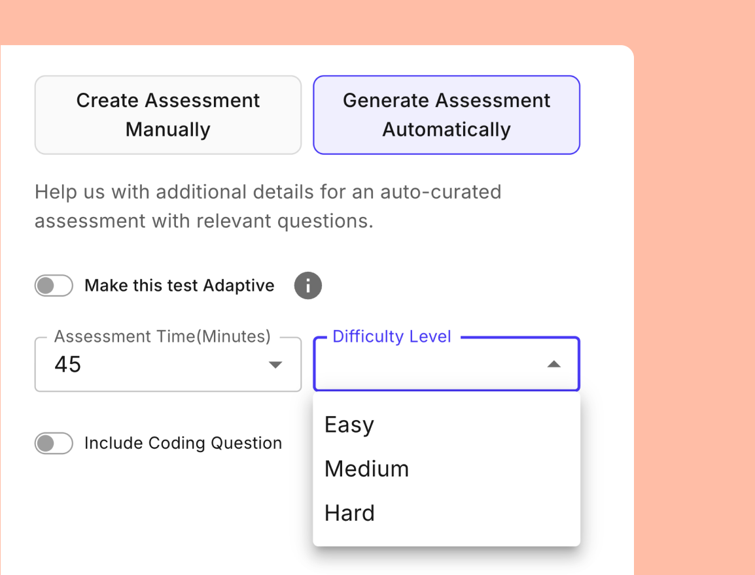Click the Assessment Time(Minutes) field label

coord(162,336)
